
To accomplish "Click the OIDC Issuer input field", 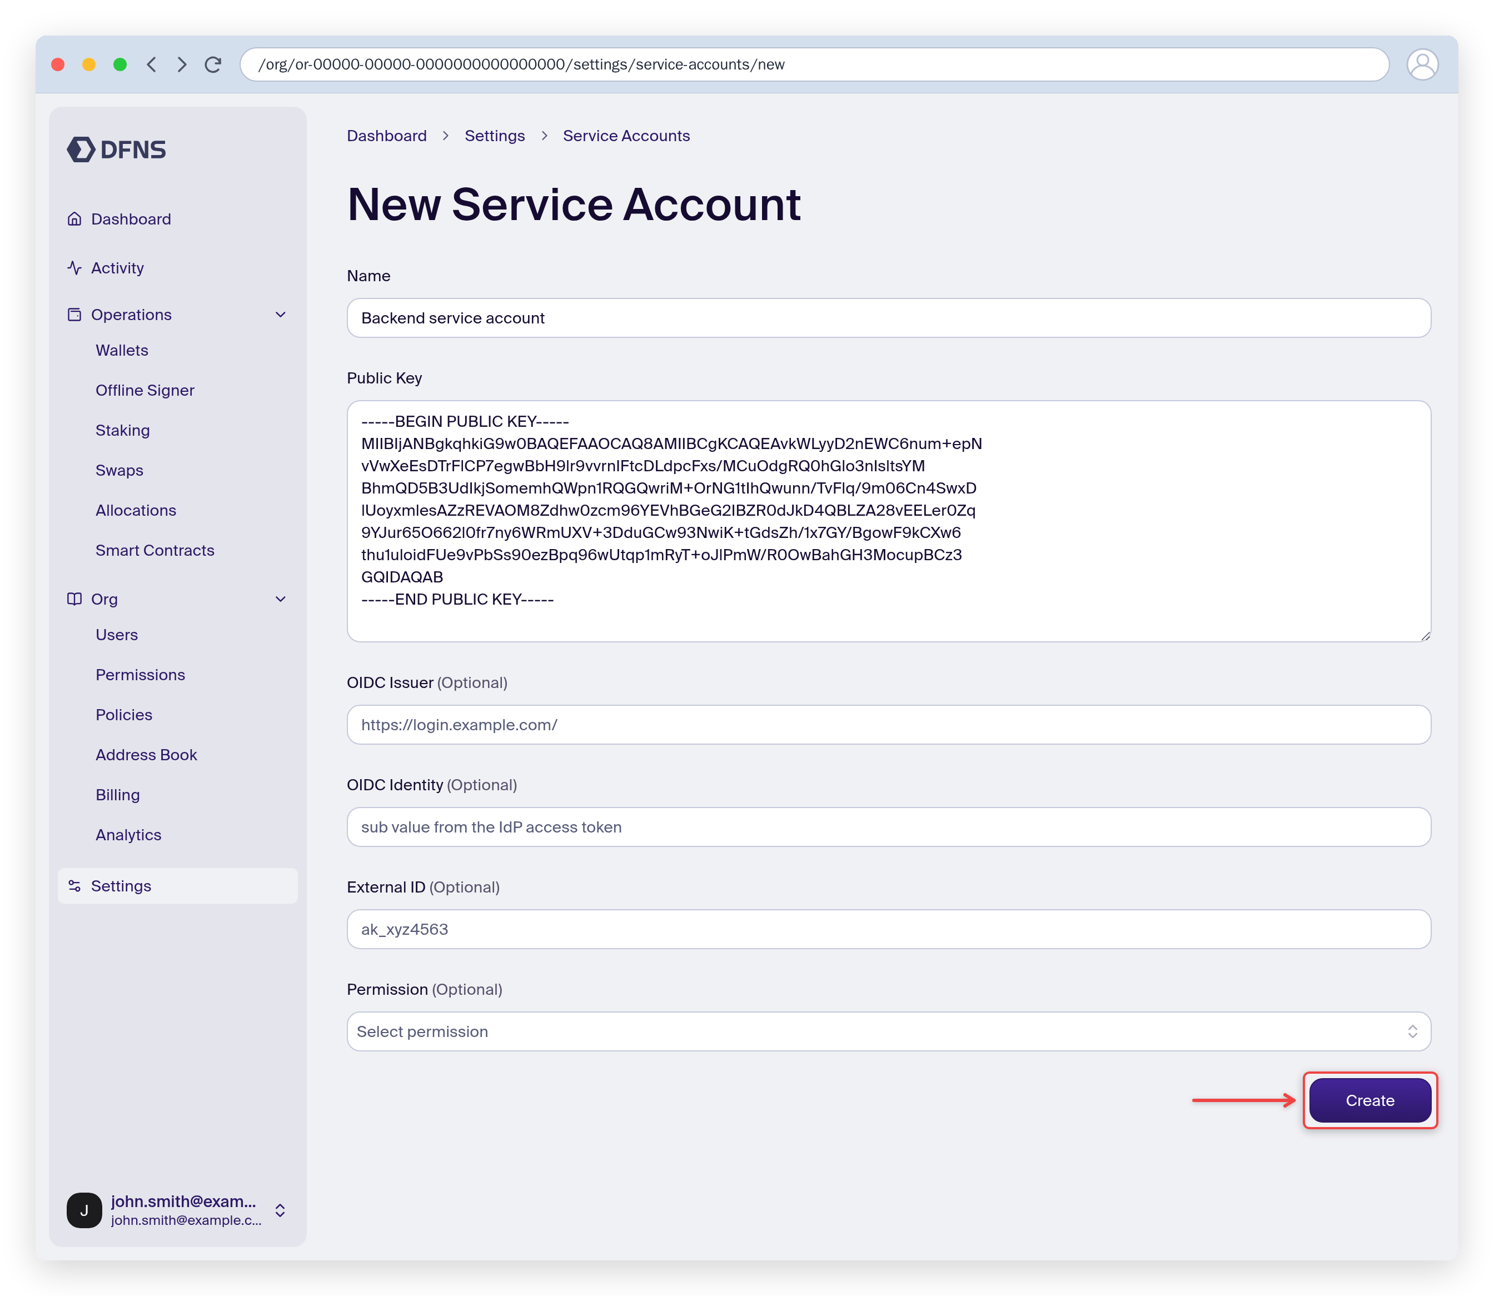I will click(888, 725).
